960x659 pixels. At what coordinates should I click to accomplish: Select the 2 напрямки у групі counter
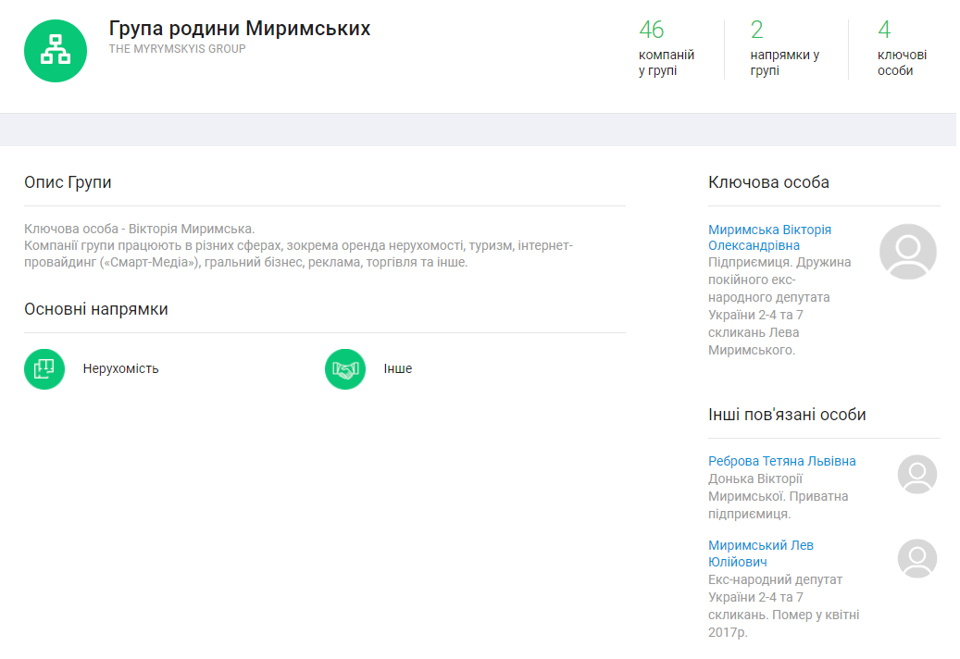coord(784,50)
